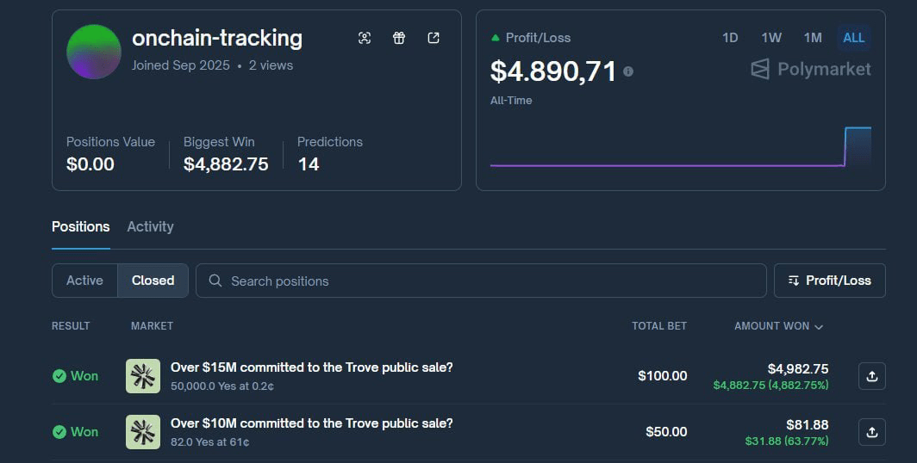This screenshot has width=917, height=463.
Task: Click the onchain-tracking profile avatar
Action: [94, 52]
